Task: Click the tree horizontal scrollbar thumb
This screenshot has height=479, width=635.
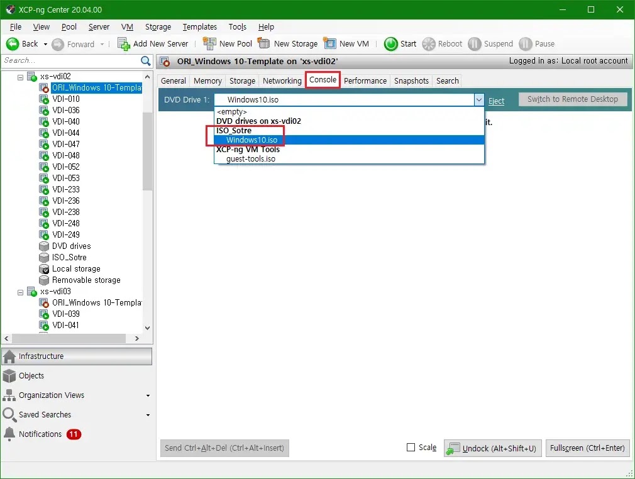Action: pyautogui.click(x=69, y=338)
